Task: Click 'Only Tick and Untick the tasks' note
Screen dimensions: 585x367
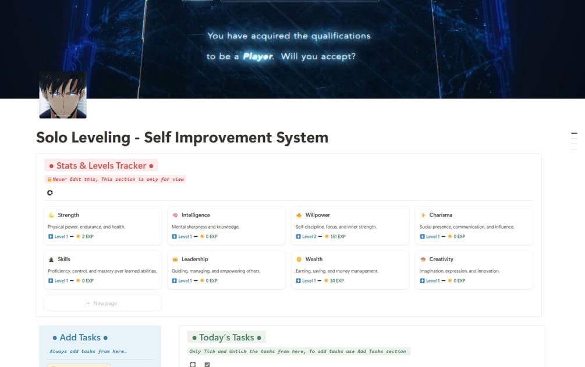Action: pos(297,351)
